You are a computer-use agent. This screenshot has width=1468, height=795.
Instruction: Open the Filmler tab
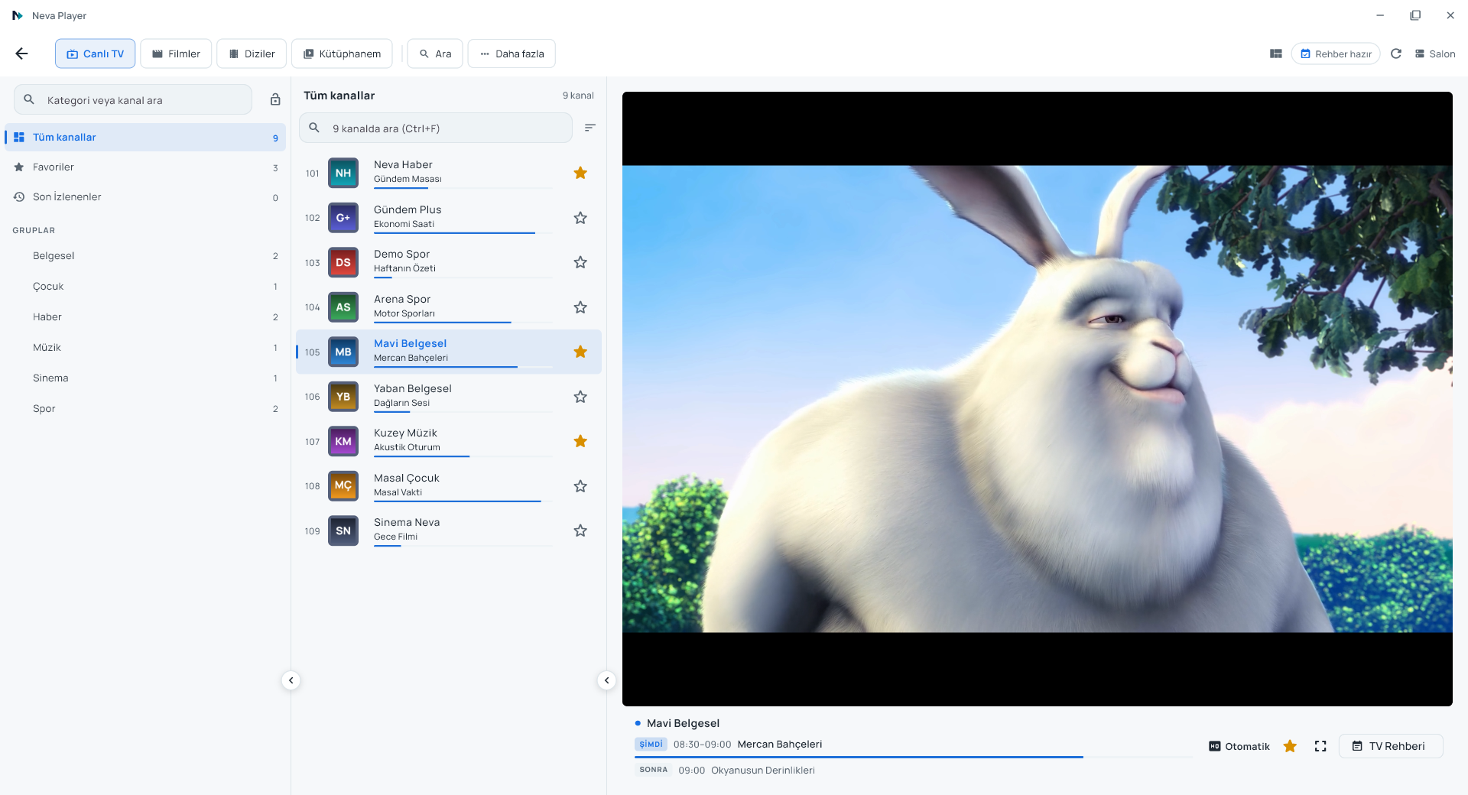pyautogui.click(x=176, y=54)
